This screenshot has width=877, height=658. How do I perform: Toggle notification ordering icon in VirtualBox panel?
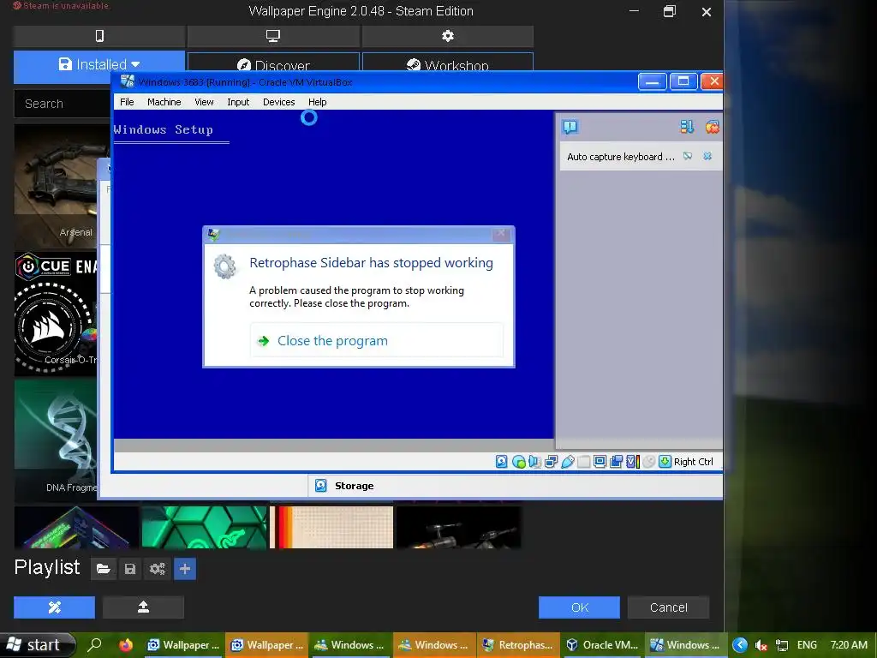687,127
